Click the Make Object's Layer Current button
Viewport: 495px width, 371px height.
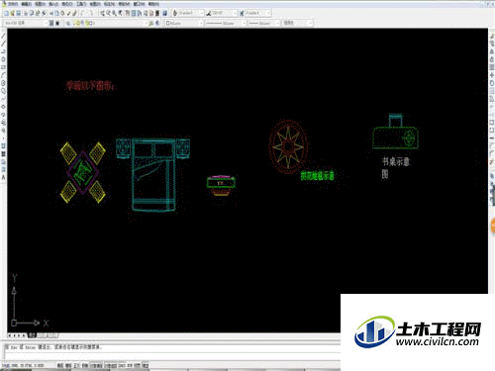click(151, 23)
